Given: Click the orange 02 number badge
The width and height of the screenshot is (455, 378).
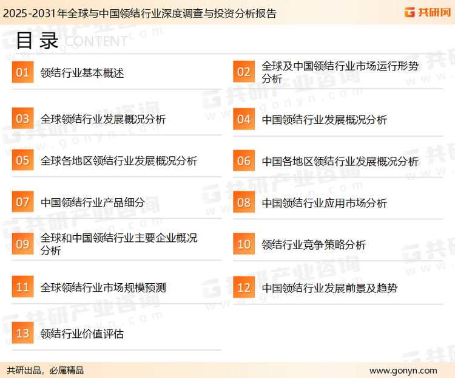Looking at the screenshot, I should coord(244,73).
